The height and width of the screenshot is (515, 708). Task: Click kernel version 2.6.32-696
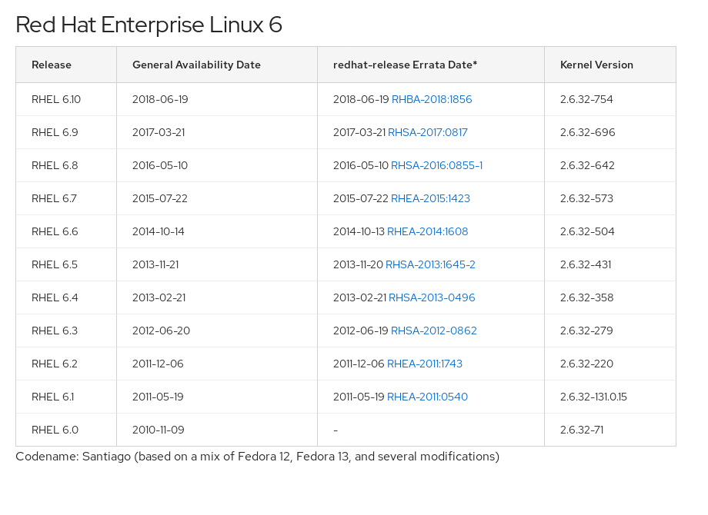(x=587, y=132)
